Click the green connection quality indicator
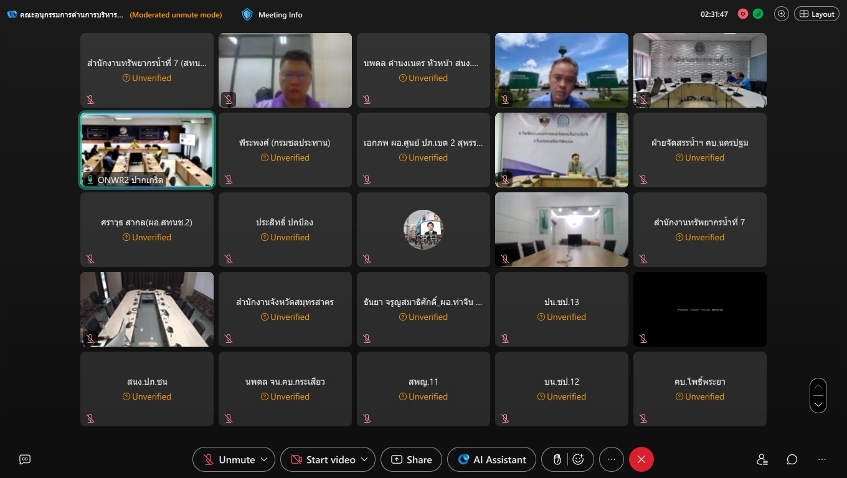The image size is (847, 478). click(x=758, y=14)
